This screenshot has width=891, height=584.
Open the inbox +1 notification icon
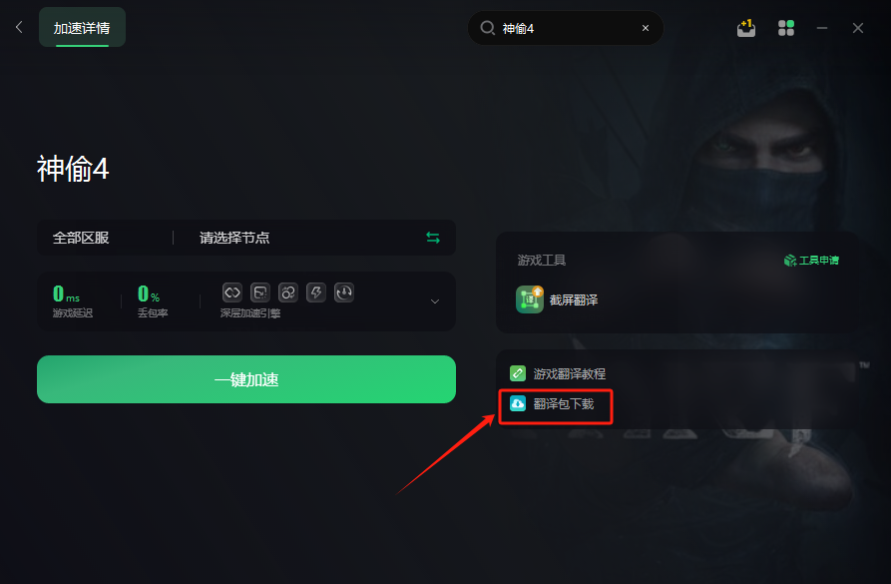click(x=746, y=28)
